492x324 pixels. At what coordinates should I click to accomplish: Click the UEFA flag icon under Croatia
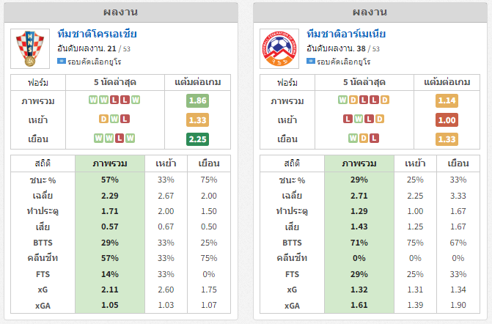click(62, 61)
